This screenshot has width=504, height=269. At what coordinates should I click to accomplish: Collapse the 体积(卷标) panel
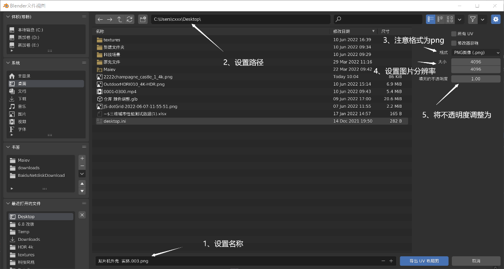click(x=8, y=17)
